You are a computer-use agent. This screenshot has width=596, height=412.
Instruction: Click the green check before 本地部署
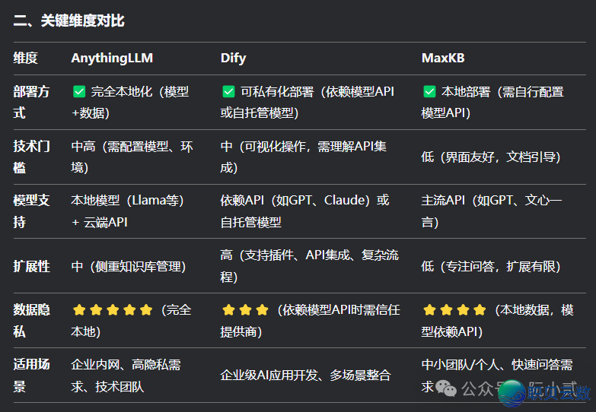[429, 91]
